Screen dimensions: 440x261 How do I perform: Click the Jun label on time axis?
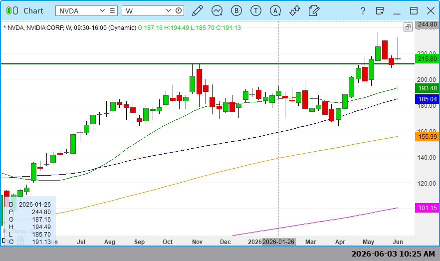(398, 242)
